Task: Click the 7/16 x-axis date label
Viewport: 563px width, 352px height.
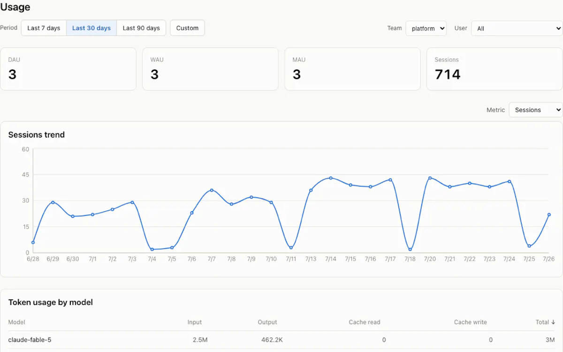Action: tap(370, 259)
